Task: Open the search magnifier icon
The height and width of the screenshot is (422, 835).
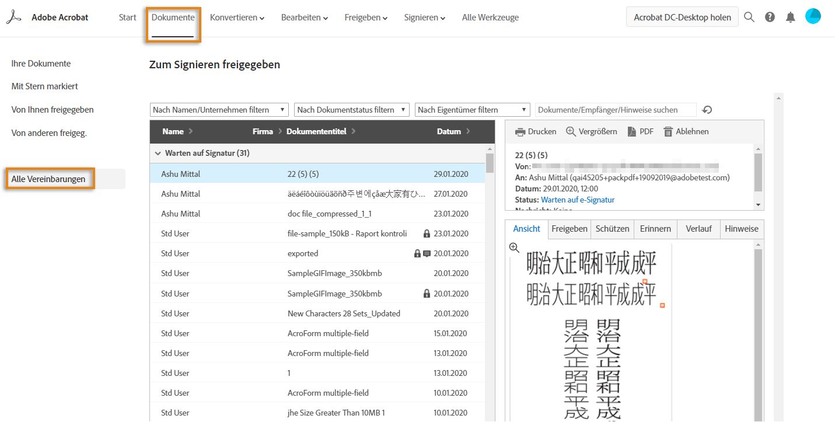Action: [749, 17]
